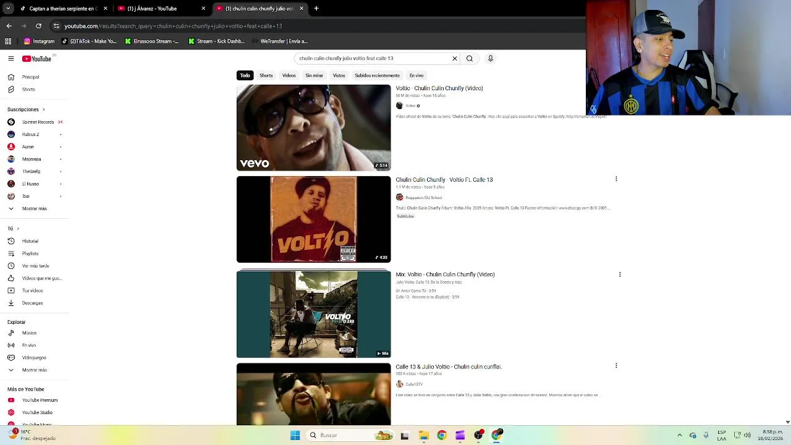The height and width of the screenshot is (445, 791).
Task: Click the taskbar Buscar search box
Action: 350,435
